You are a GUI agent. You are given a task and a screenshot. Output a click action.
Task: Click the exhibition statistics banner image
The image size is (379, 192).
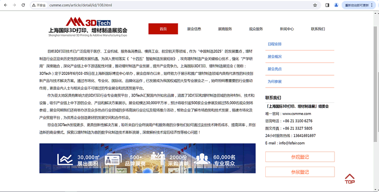point(147,158)
